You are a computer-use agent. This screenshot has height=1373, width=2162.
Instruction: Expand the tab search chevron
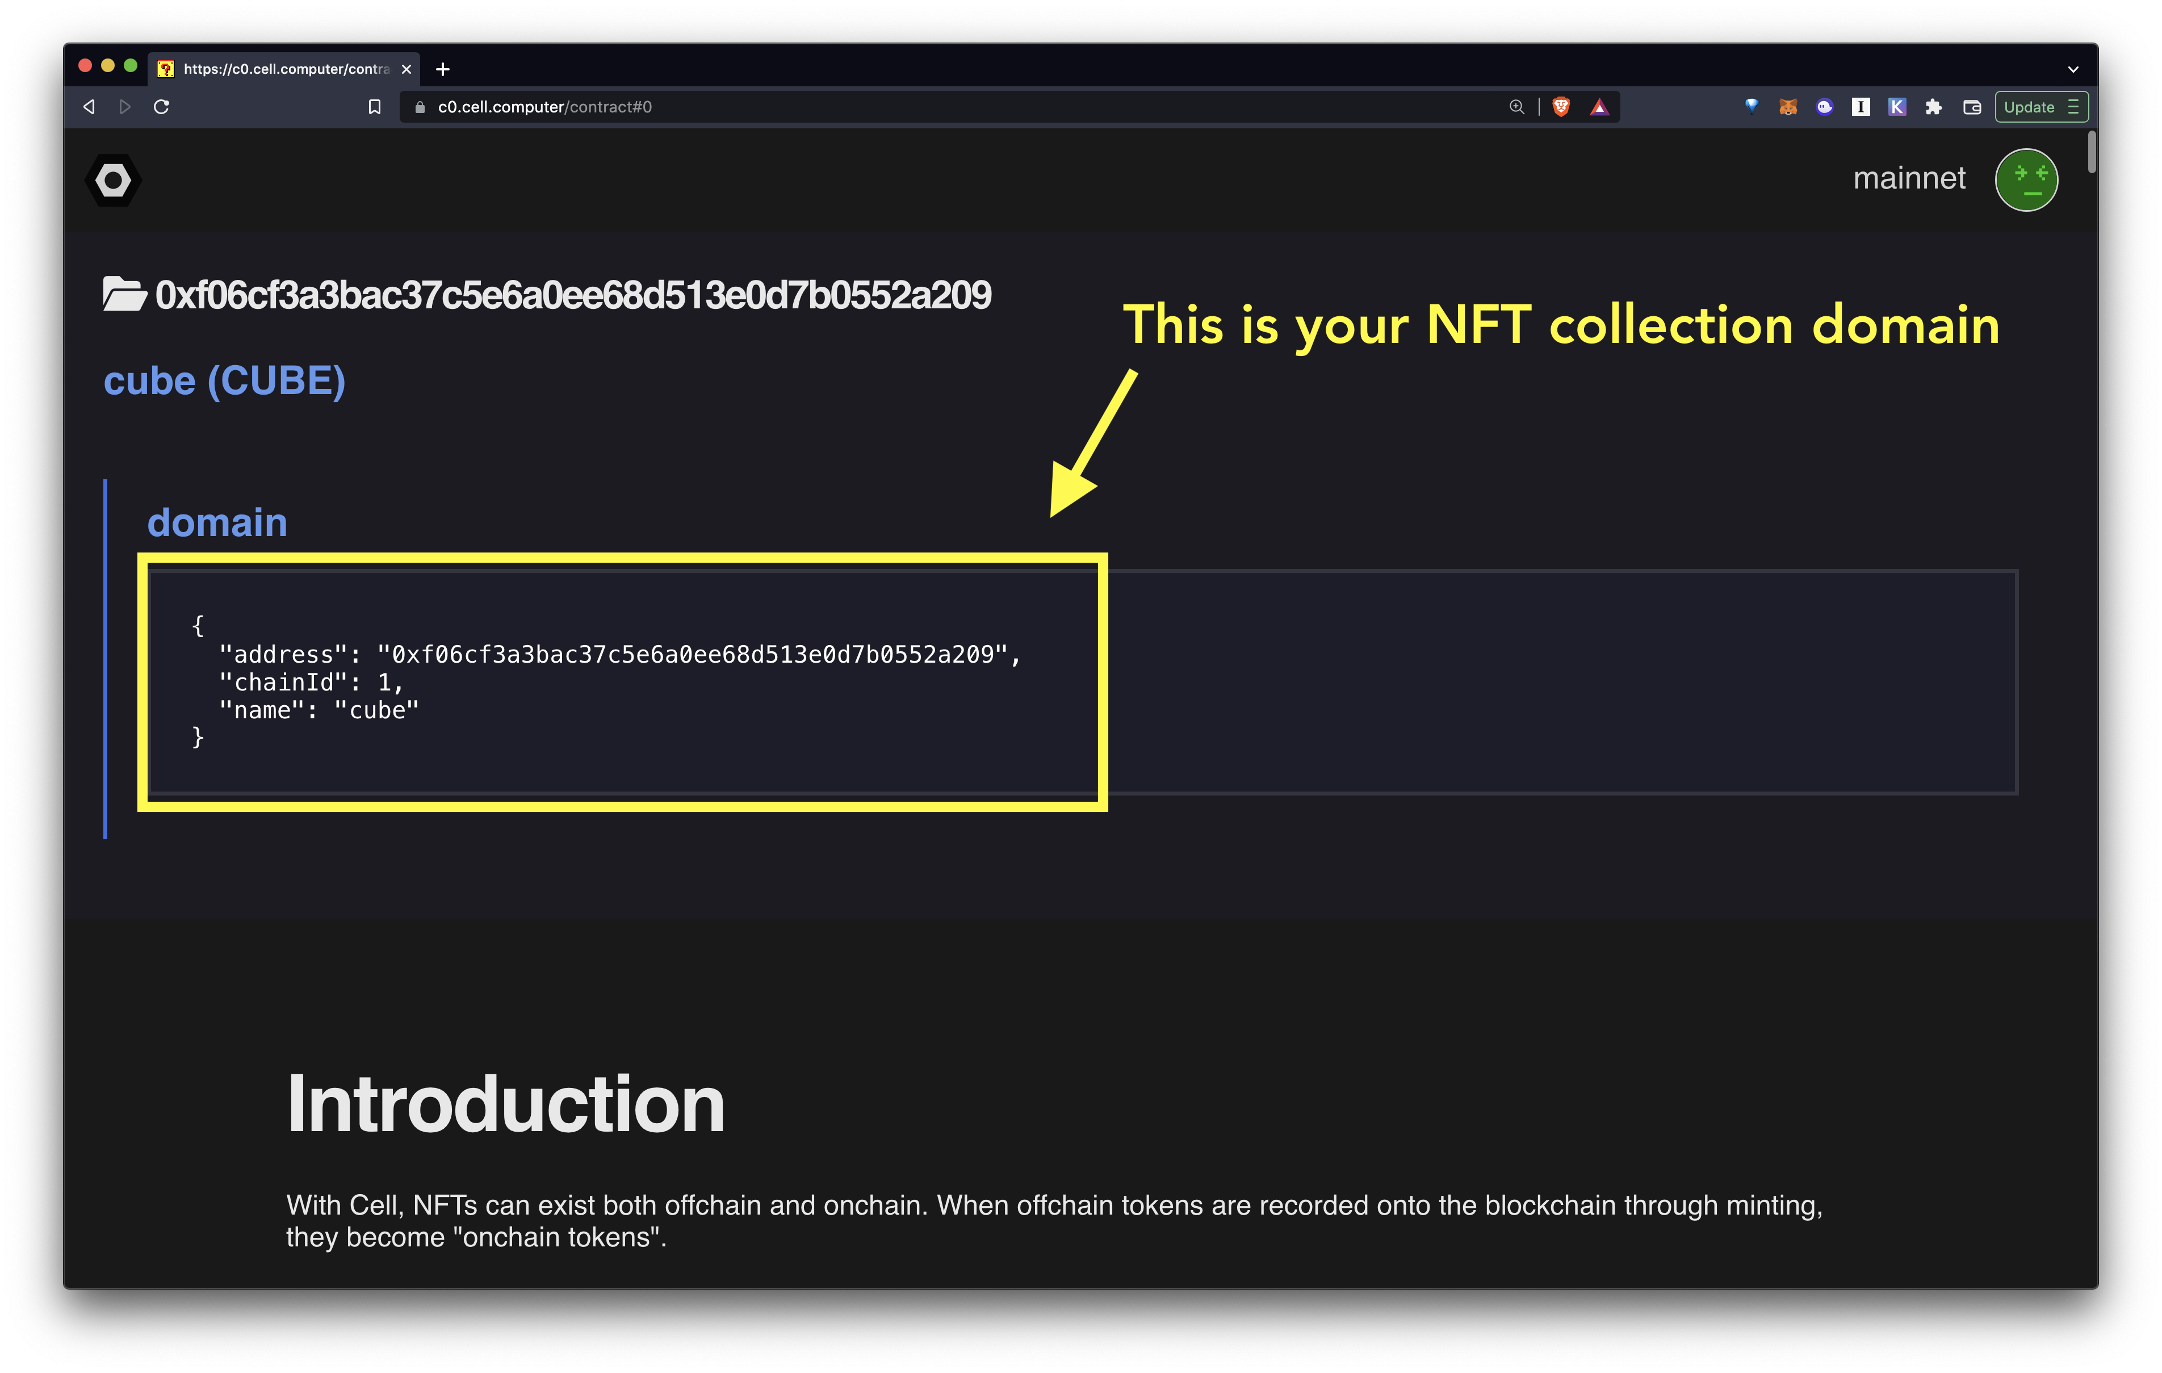coord(2073,69)
